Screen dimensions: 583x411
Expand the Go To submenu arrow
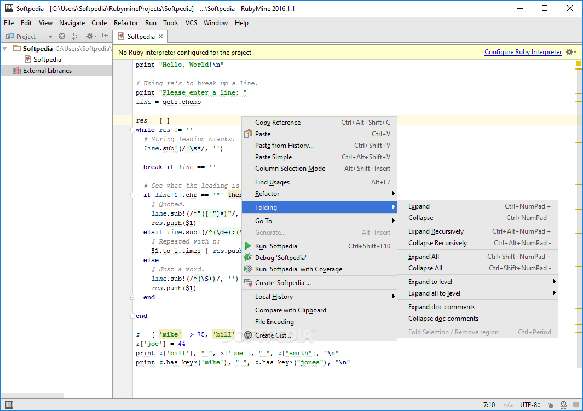(x=394, y=221)
